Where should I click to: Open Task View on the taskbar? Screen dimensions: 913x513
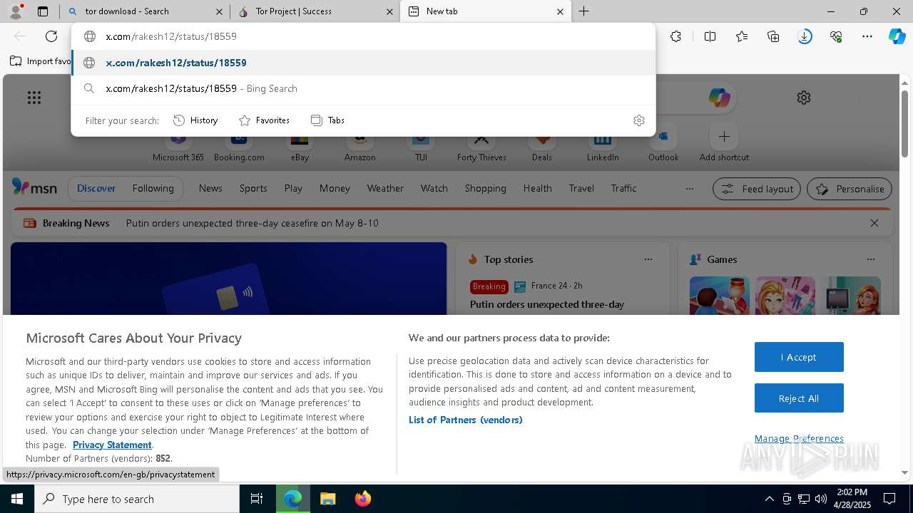click(257, 499)
